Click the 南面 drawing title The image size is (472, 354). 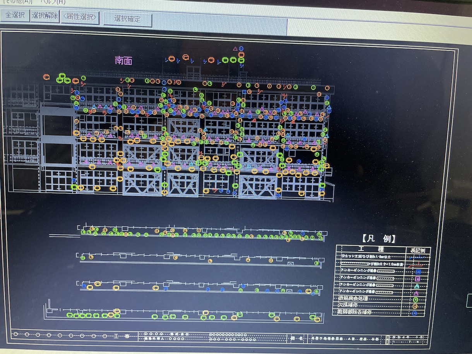tap(124, 60)
